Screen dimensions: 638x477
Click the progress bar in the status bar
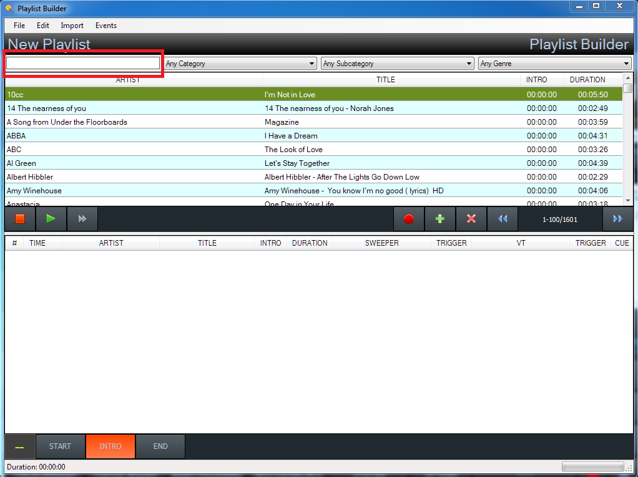[593, 466]
